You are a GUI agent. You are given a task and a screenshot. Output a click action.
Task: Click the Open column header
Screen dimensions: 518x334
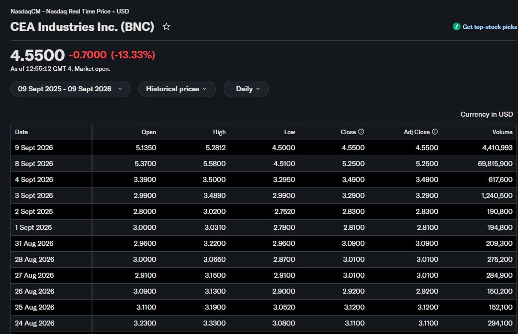pyautogui.click(x=148, y=132)
